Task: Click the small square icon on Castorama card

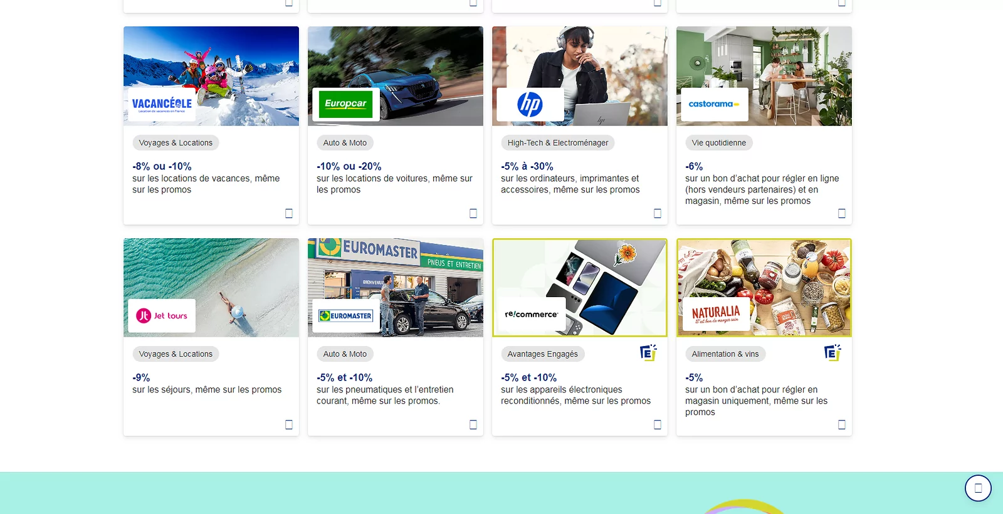Action: 842,213
